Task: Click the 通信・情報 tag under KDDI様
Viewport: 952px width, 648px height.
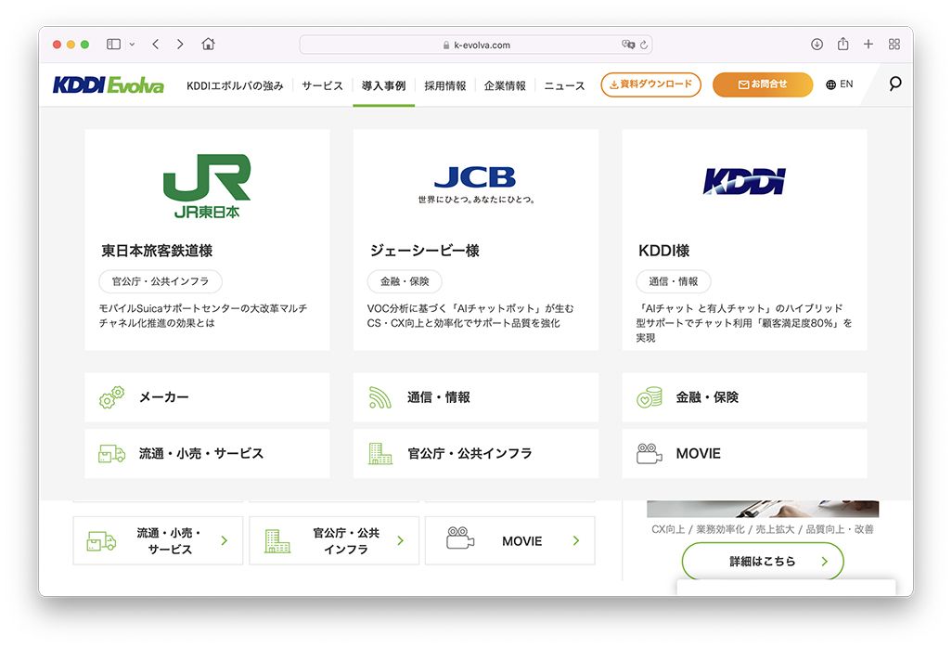Action: pos(674,281)
